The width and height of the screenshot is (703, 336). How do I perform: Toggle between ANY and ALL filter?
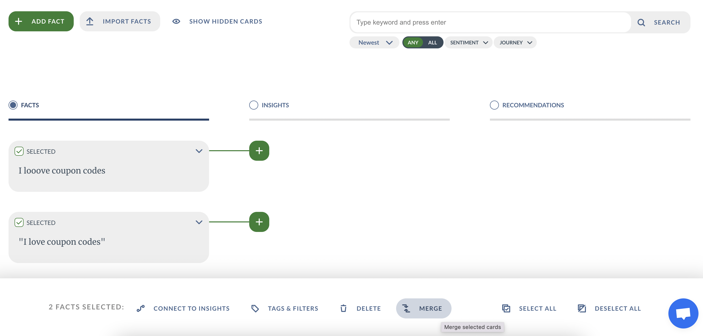(422, 42)
